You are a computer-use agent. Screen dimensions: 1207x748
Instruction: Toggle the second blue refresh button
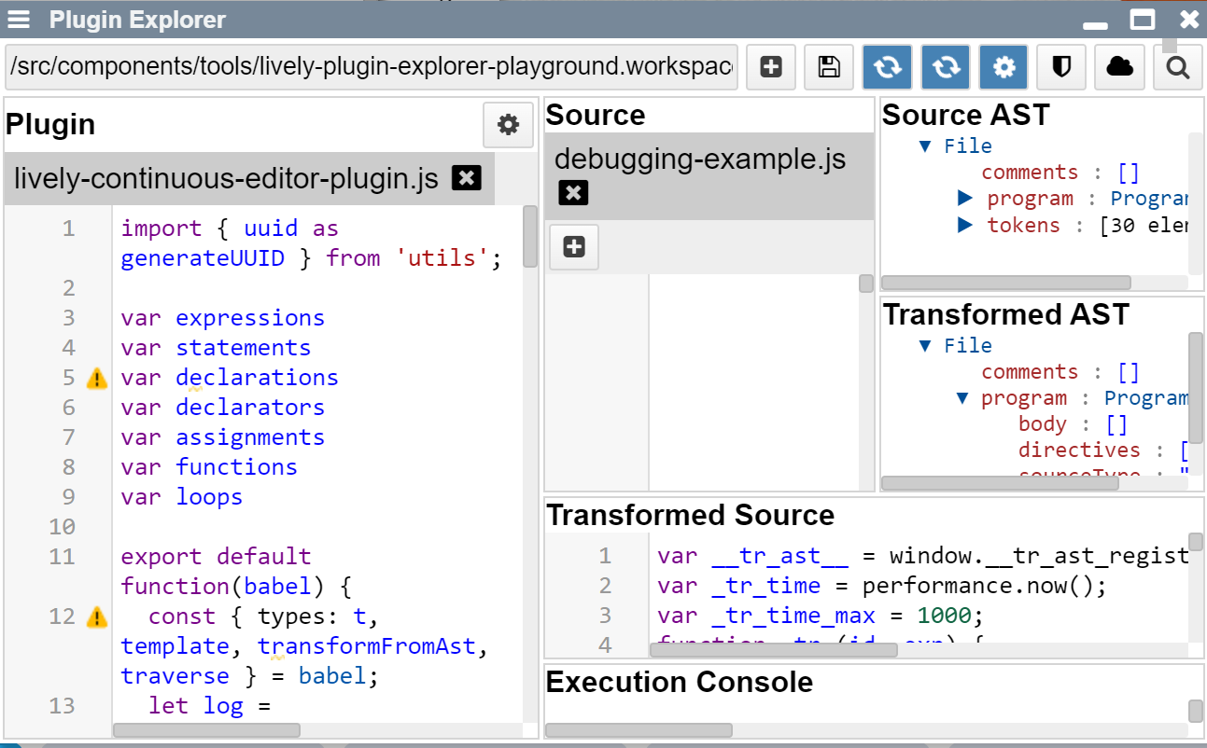pos(946,67)
